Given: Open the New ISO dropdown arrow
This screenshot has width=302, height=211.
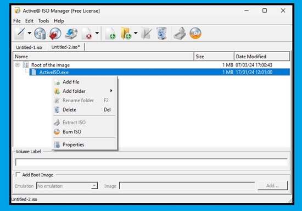Looking at the screenshot, I should (x=30, y=33).
